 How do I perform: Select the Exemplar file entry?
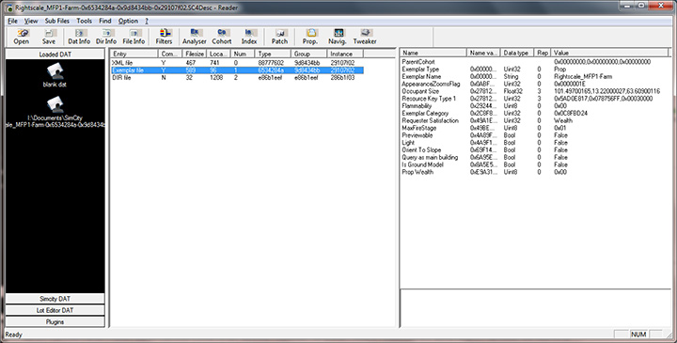(237, 70)
